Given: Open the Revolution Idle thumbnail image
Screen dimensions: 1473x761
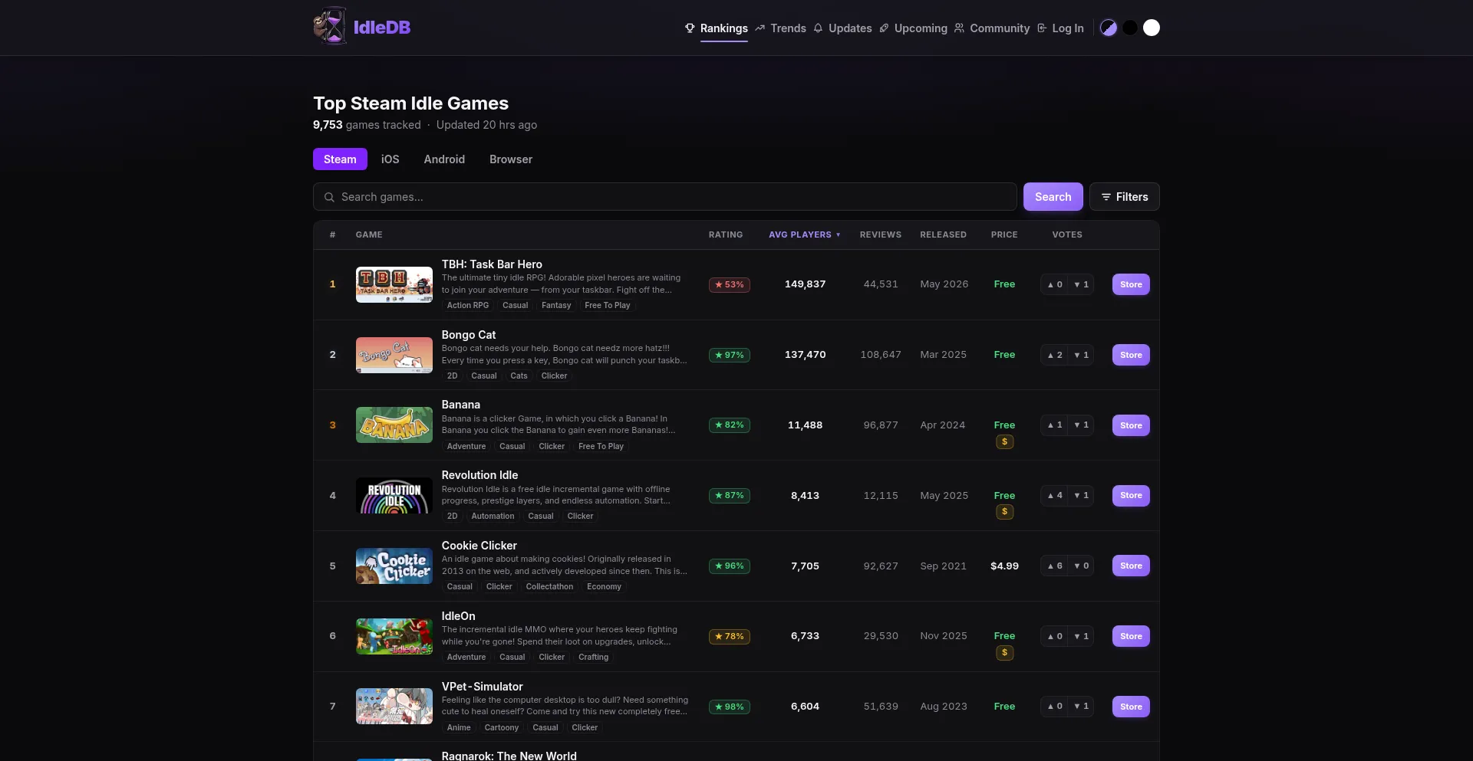Looking at the screenshot, I should coord(394,495).
